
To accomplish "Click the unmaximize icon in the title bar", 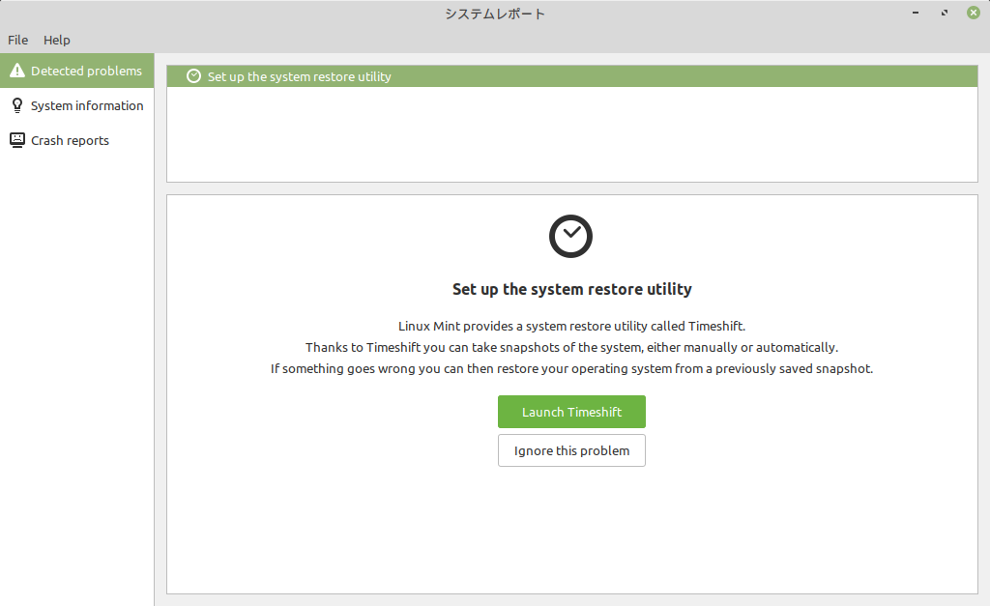I will pos(944,13).
